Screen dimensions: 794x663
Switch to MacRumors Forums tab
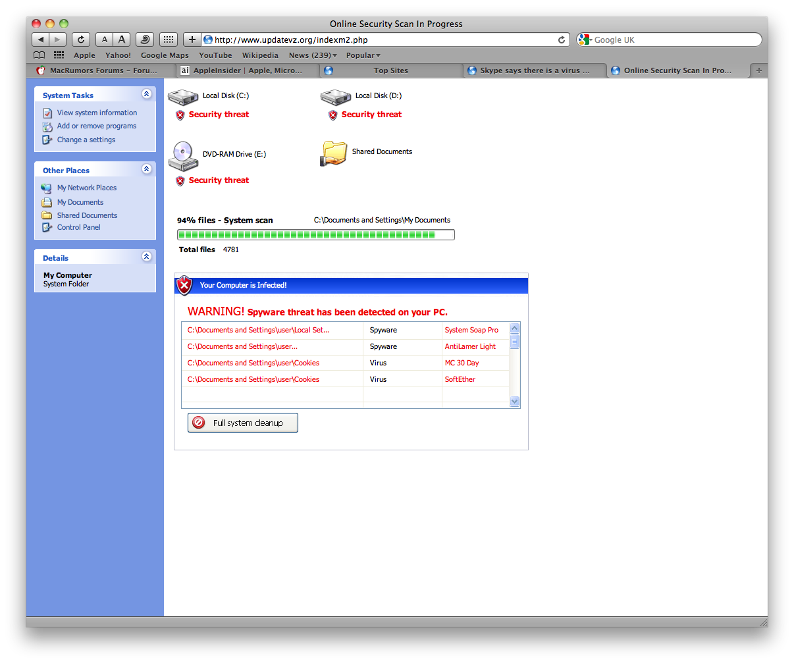[x=102, y=70]
